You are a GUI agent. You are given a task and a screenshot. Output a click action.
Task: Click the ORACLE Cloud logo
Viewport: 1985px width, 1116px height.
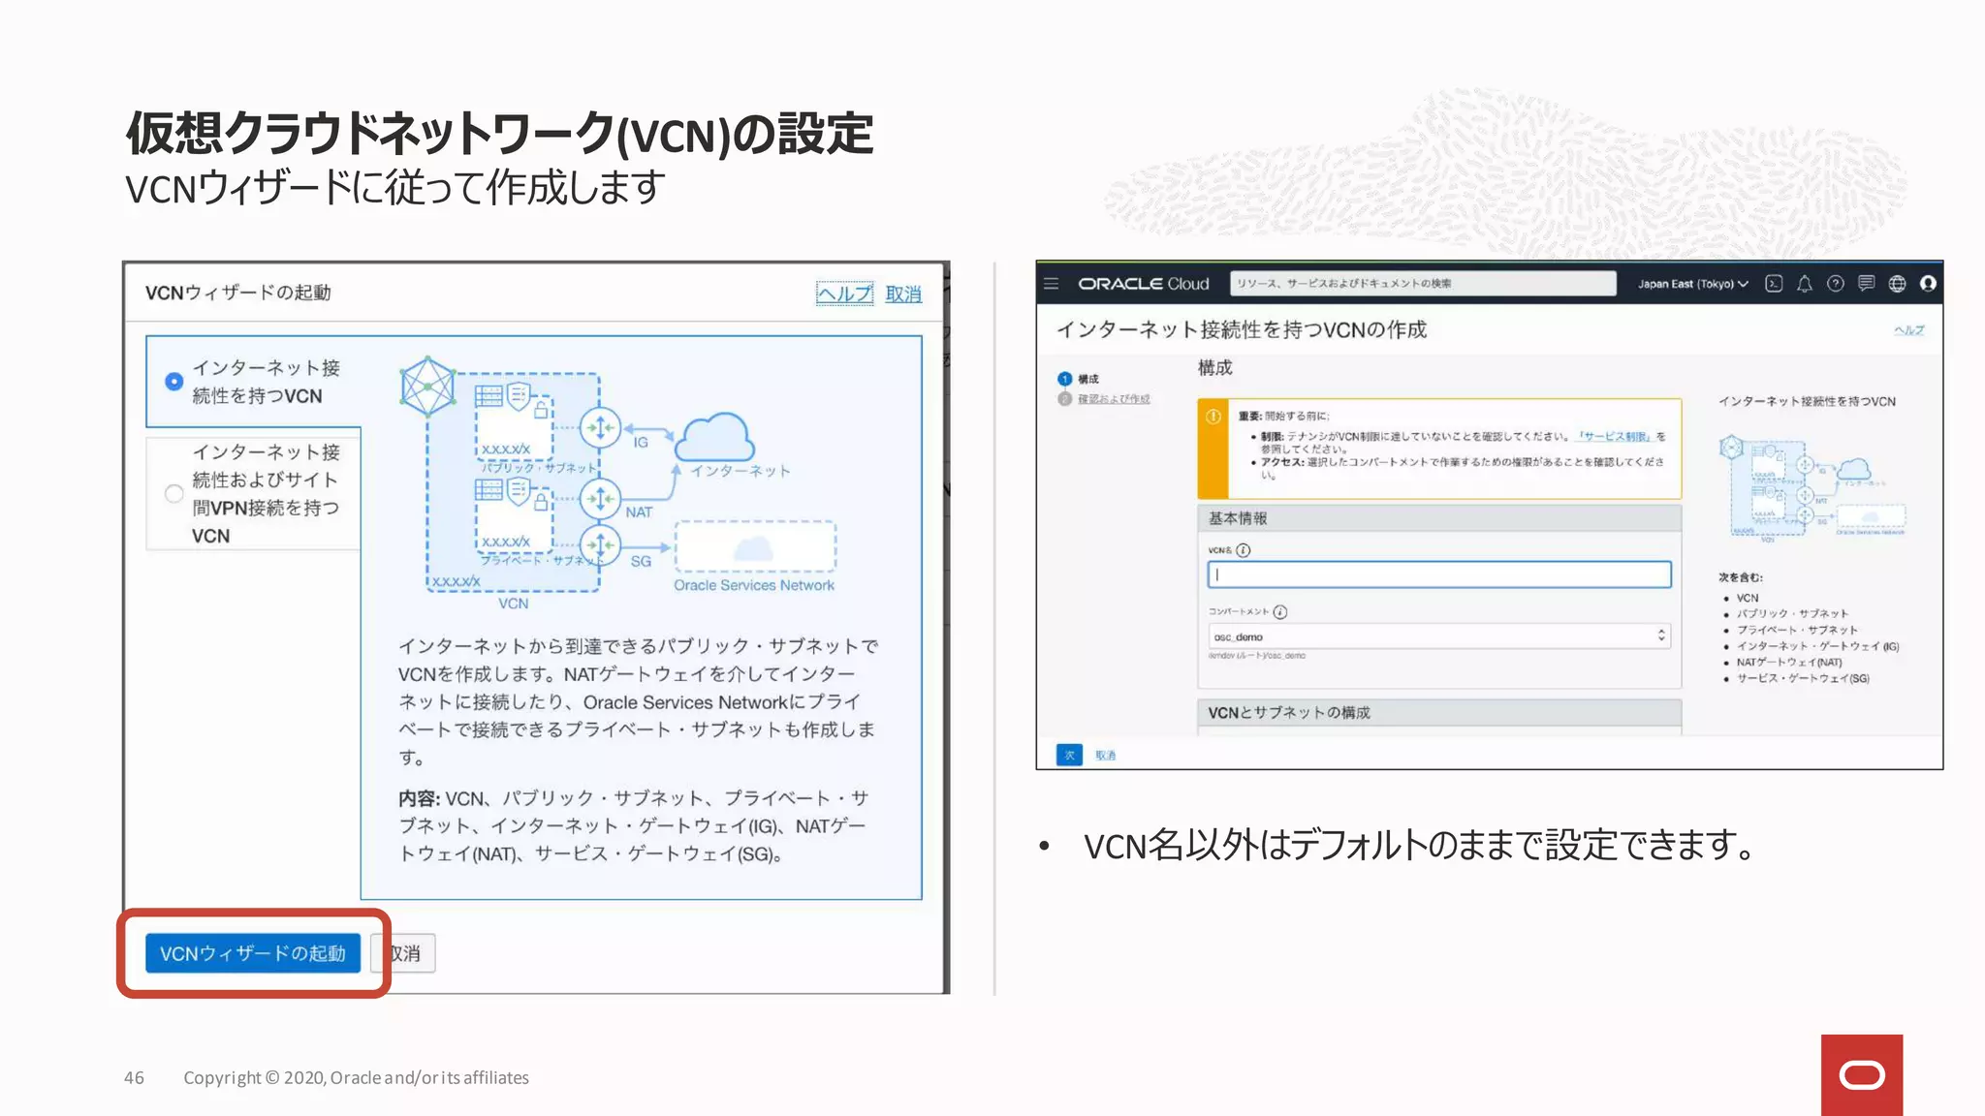point(1144,284)
